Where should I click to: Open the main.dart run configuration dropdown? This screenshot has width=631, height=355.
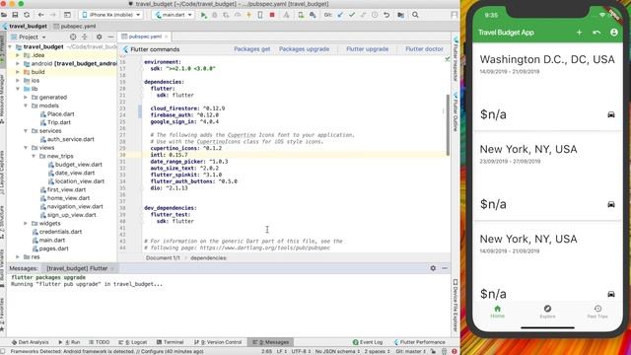tap(174, 15)
